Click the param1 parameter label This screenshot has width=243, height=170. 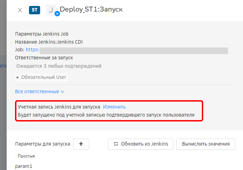point(23,166)
